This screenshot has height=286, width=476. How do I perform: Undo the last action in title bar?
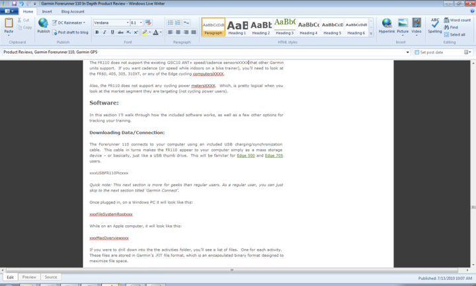pyautogui.click(x=22, y=4)
